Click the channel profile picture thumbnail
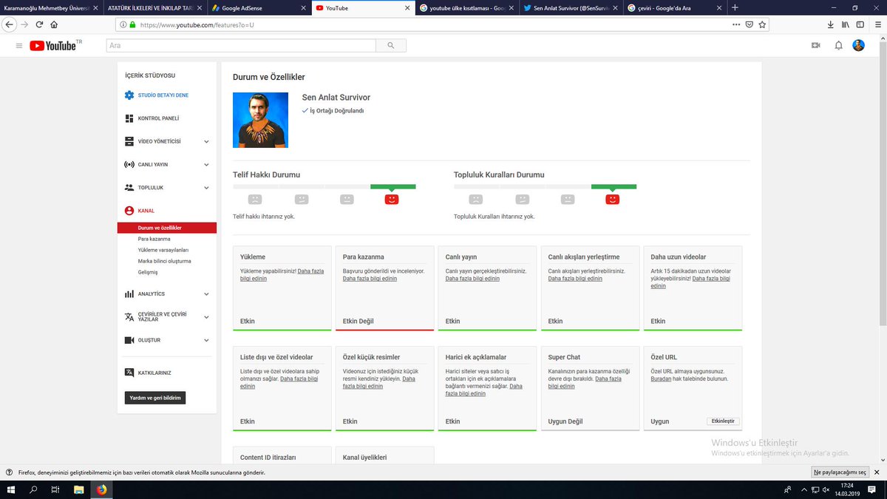887x499 pixels. point(260,120)
